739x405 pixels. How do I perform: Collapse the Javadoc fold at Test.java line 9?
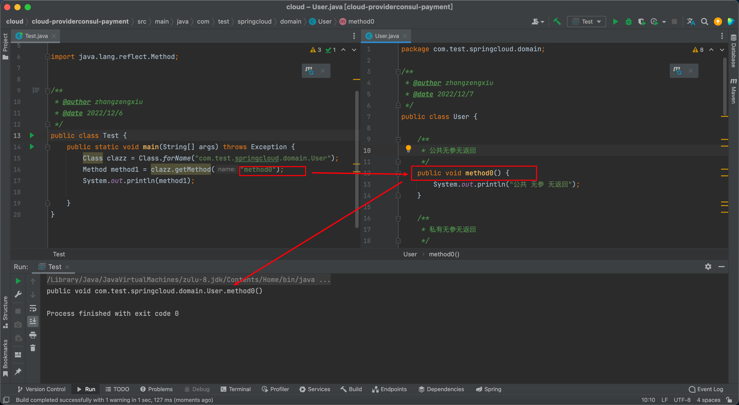48,91
